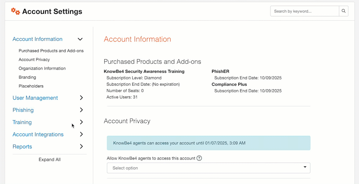The image size is (359, 184).
Task: Expand the Phishing section chevron
Action: pos(81,110)
